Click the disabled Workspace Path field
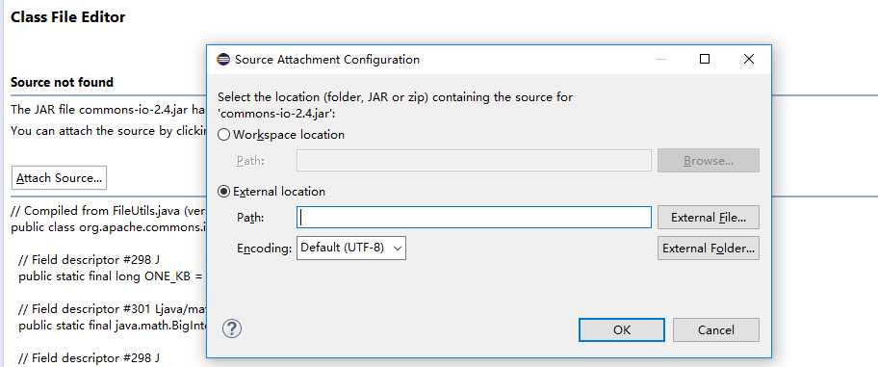 pos(475,160)
